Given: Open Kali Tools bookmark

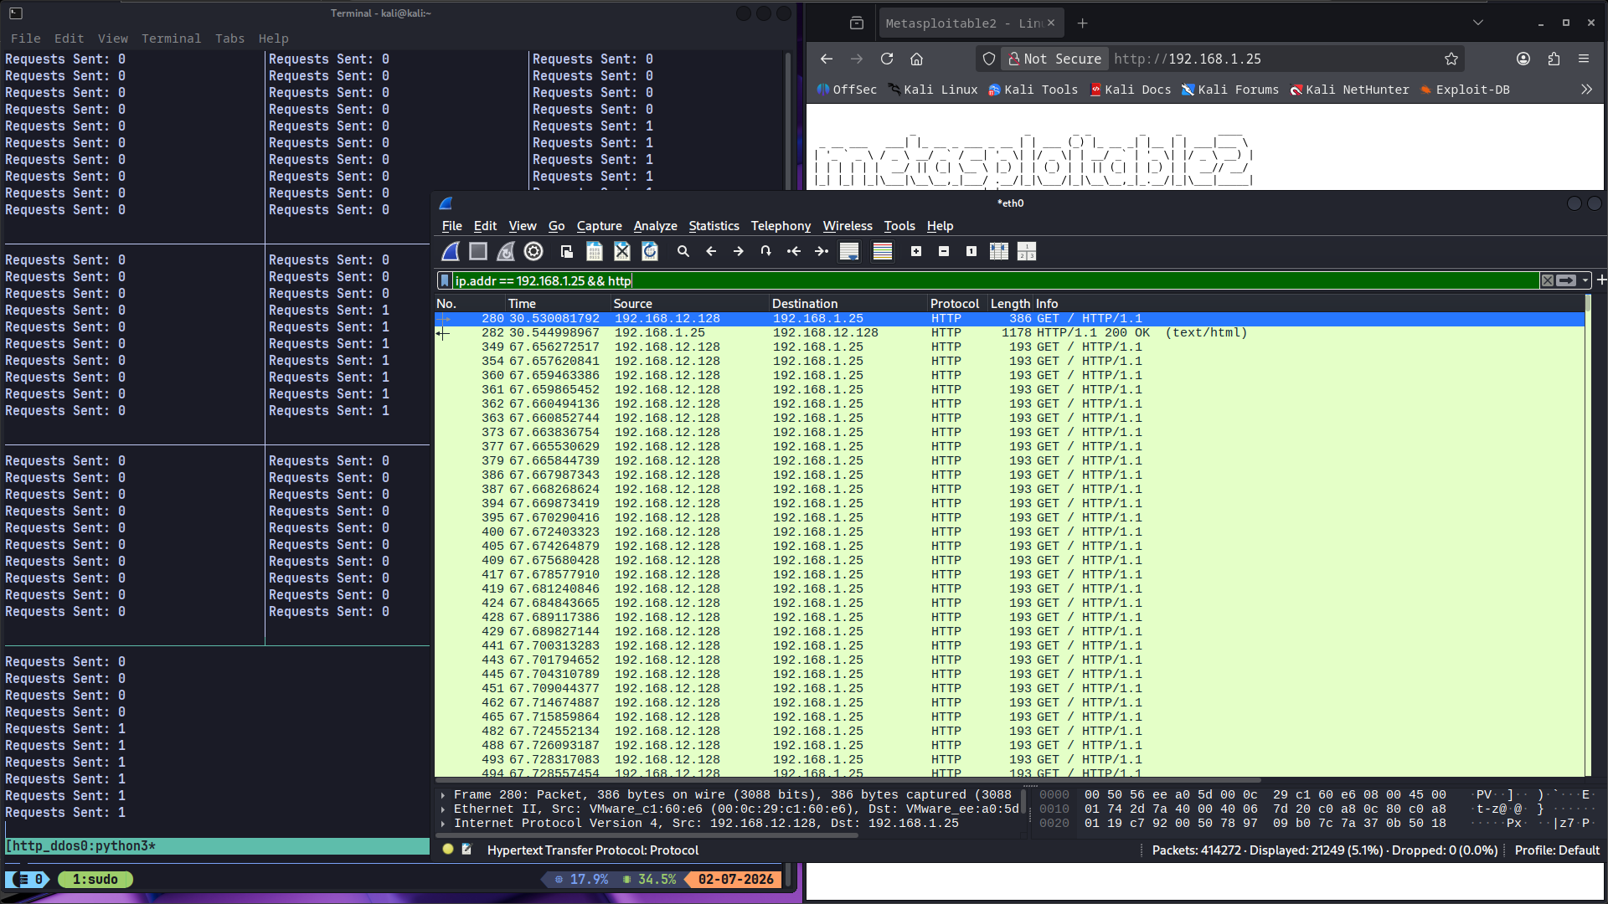Looking at the screenshot, I should point(1033,90).
